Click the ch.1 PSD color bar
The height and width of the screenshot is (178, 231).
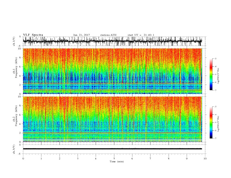pos(211,74)
